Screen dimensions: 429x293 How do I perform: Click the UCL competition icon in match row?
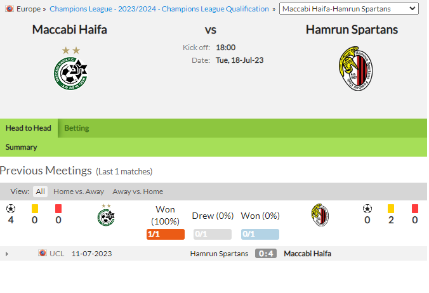point(43,253)
